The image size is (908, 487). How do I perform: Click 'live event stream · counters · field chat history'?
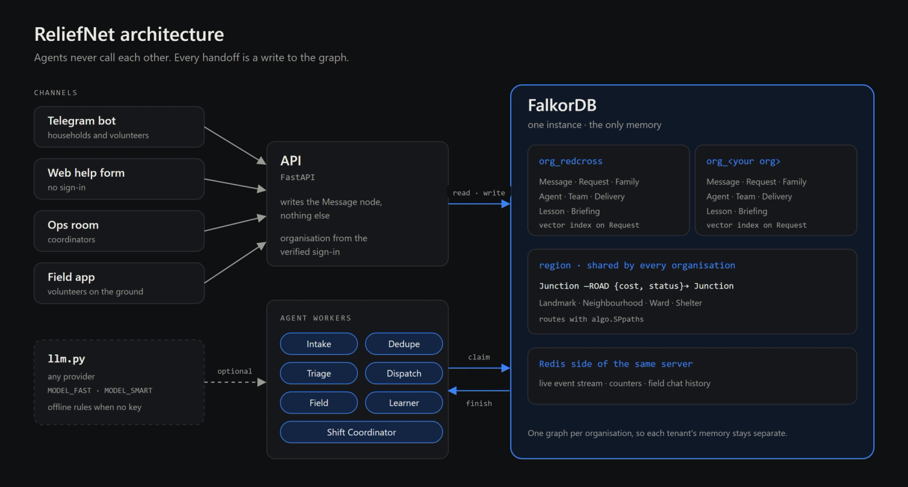coord(625,383)
